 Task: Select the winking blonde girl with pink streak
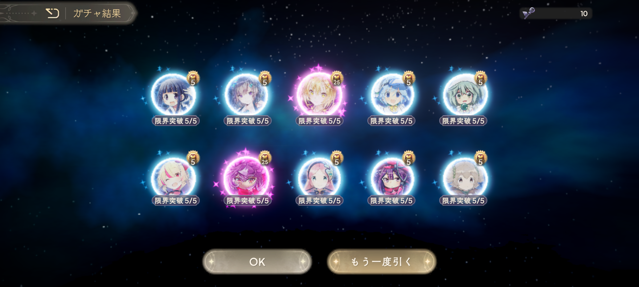coord(174,178)
